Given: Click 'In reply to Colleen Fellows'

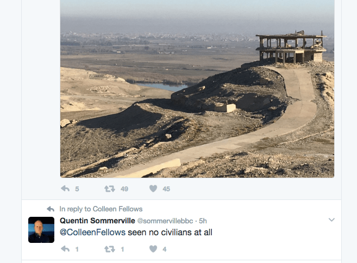Looking at the screenshot, I should tap(101, 209).
